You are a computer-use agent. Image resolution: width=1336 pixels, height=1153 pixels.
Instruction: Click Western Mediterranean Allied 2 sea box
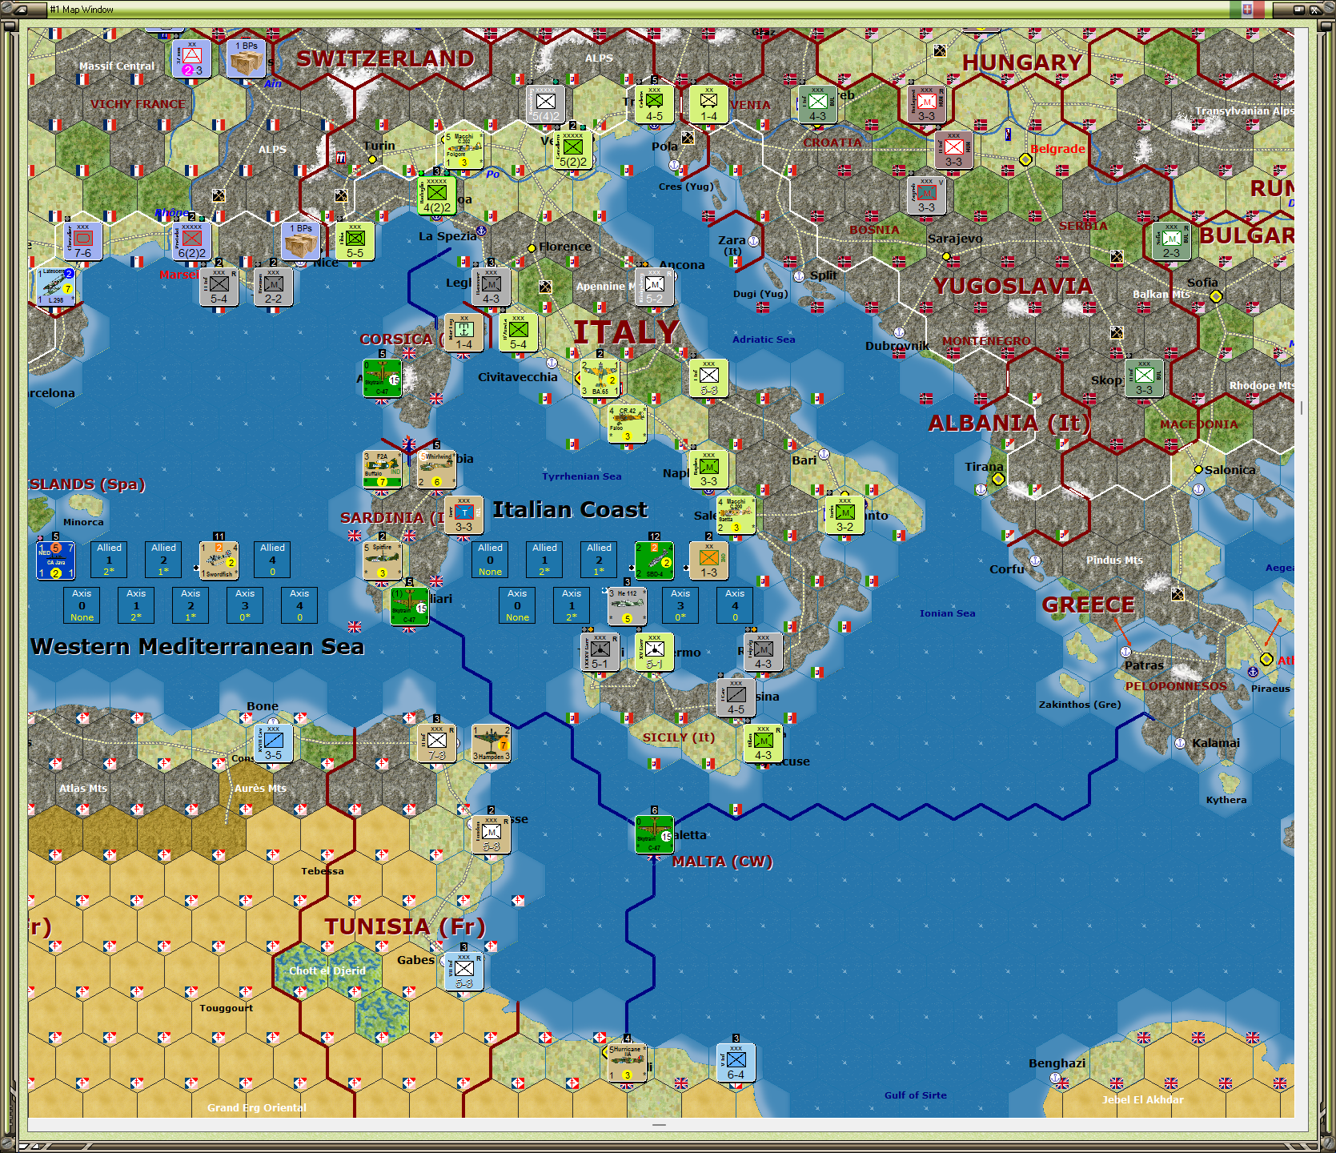point(163,560)
